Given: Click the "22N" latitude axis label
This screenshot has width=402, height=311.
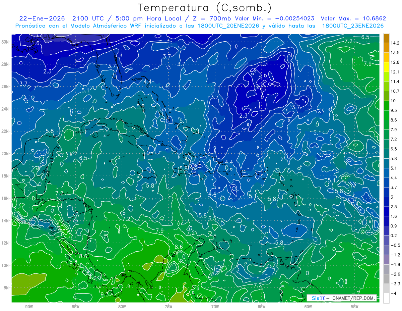Looking at the screenshot, I should [6, 131].
